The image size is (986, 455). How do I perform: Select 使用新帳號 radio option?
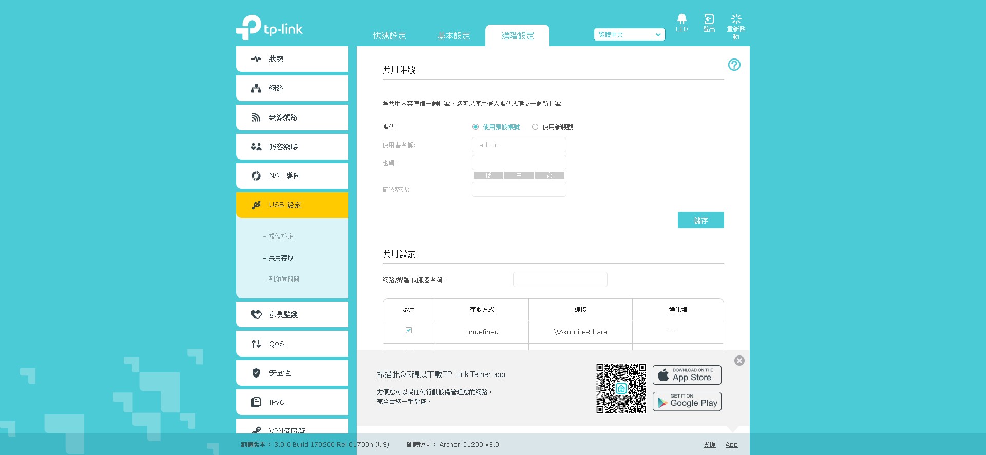point(535,127)
